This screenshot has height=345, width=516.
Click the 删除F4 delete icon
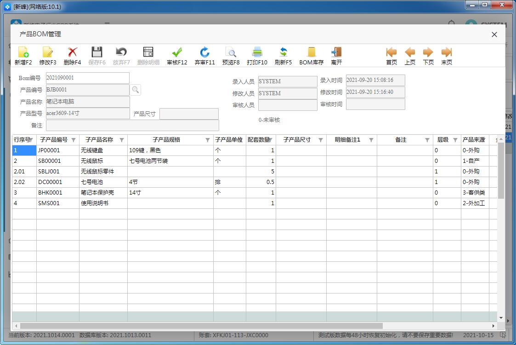[x=73, y=52]
